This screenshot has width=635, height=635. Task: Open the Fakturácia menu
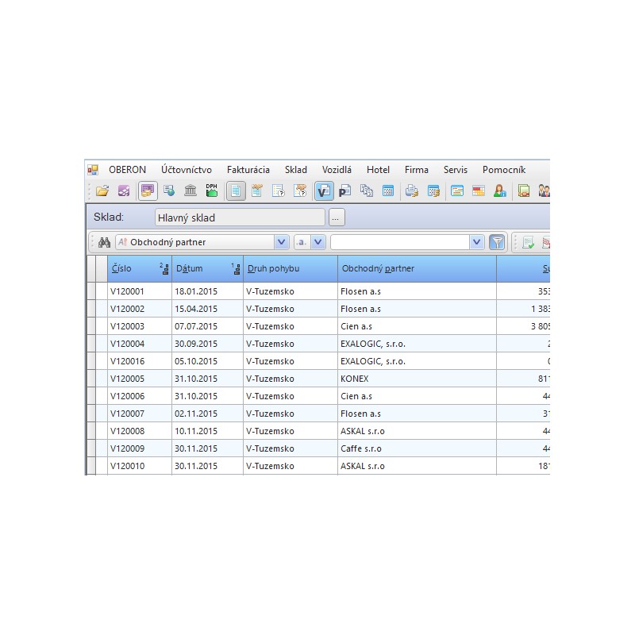248,170
